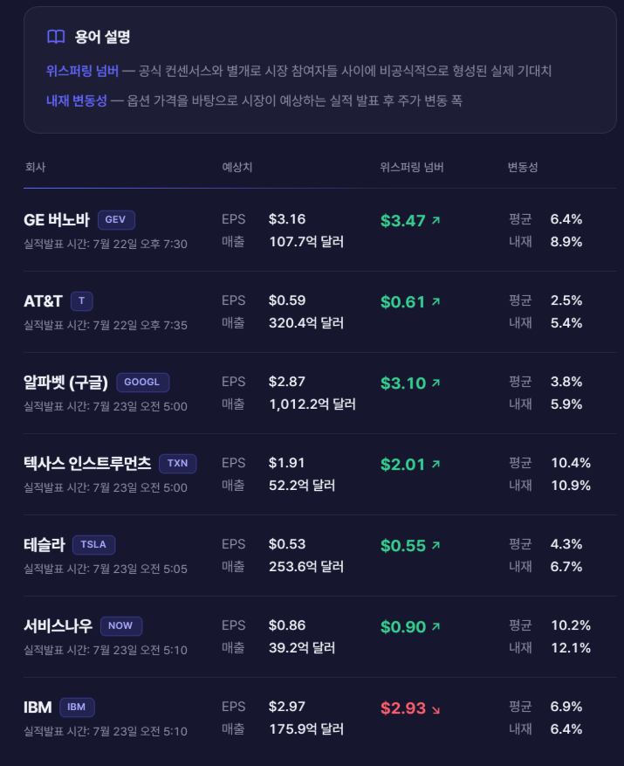Select the TXN ticker badge

(178, 463)
